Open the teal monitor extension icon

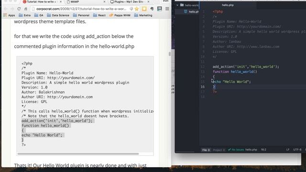point(159,9)
